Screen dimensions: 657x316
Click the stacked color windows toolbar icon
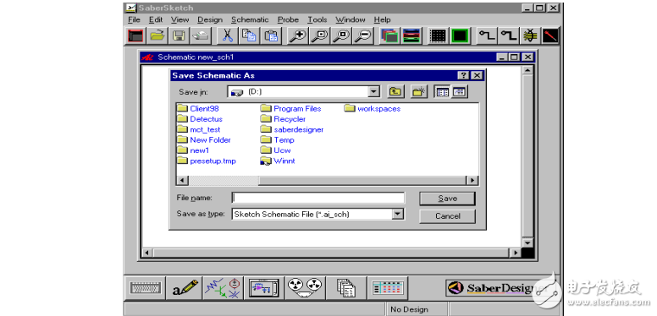(x=389, y=36)
